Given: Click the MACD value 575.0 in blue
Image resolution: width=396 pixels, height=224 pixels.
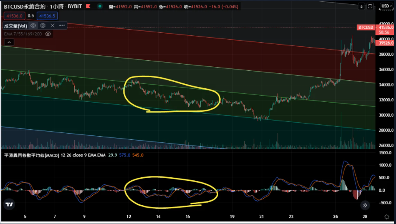Looking at the screenshot, I should pyautogui.click(x=125, y=155).
